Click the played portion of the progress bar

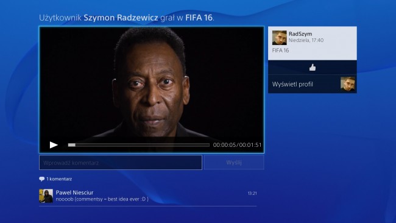[72, 145]
